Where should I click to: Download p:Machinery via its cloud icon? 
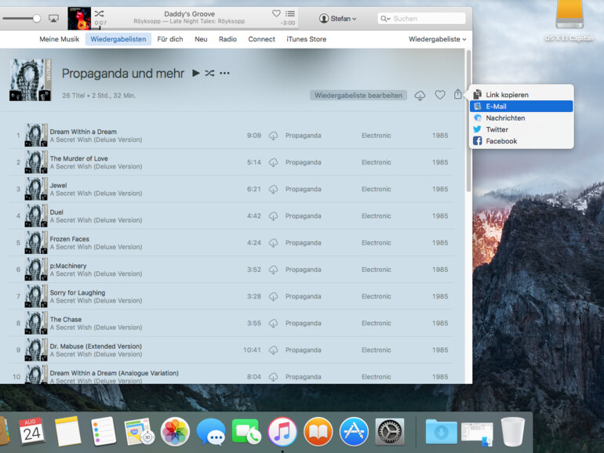(x=273, y=270)
